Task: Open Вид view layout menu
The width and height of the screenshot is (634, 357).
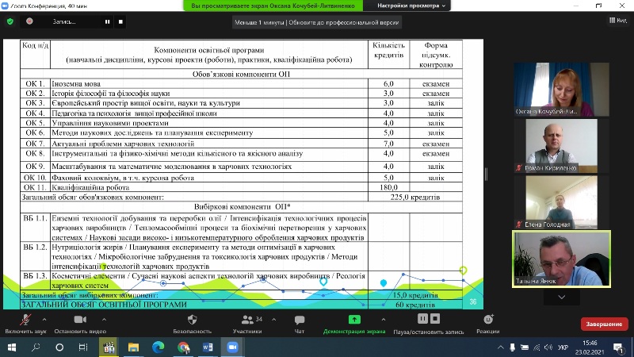Action: click(618, 21)
